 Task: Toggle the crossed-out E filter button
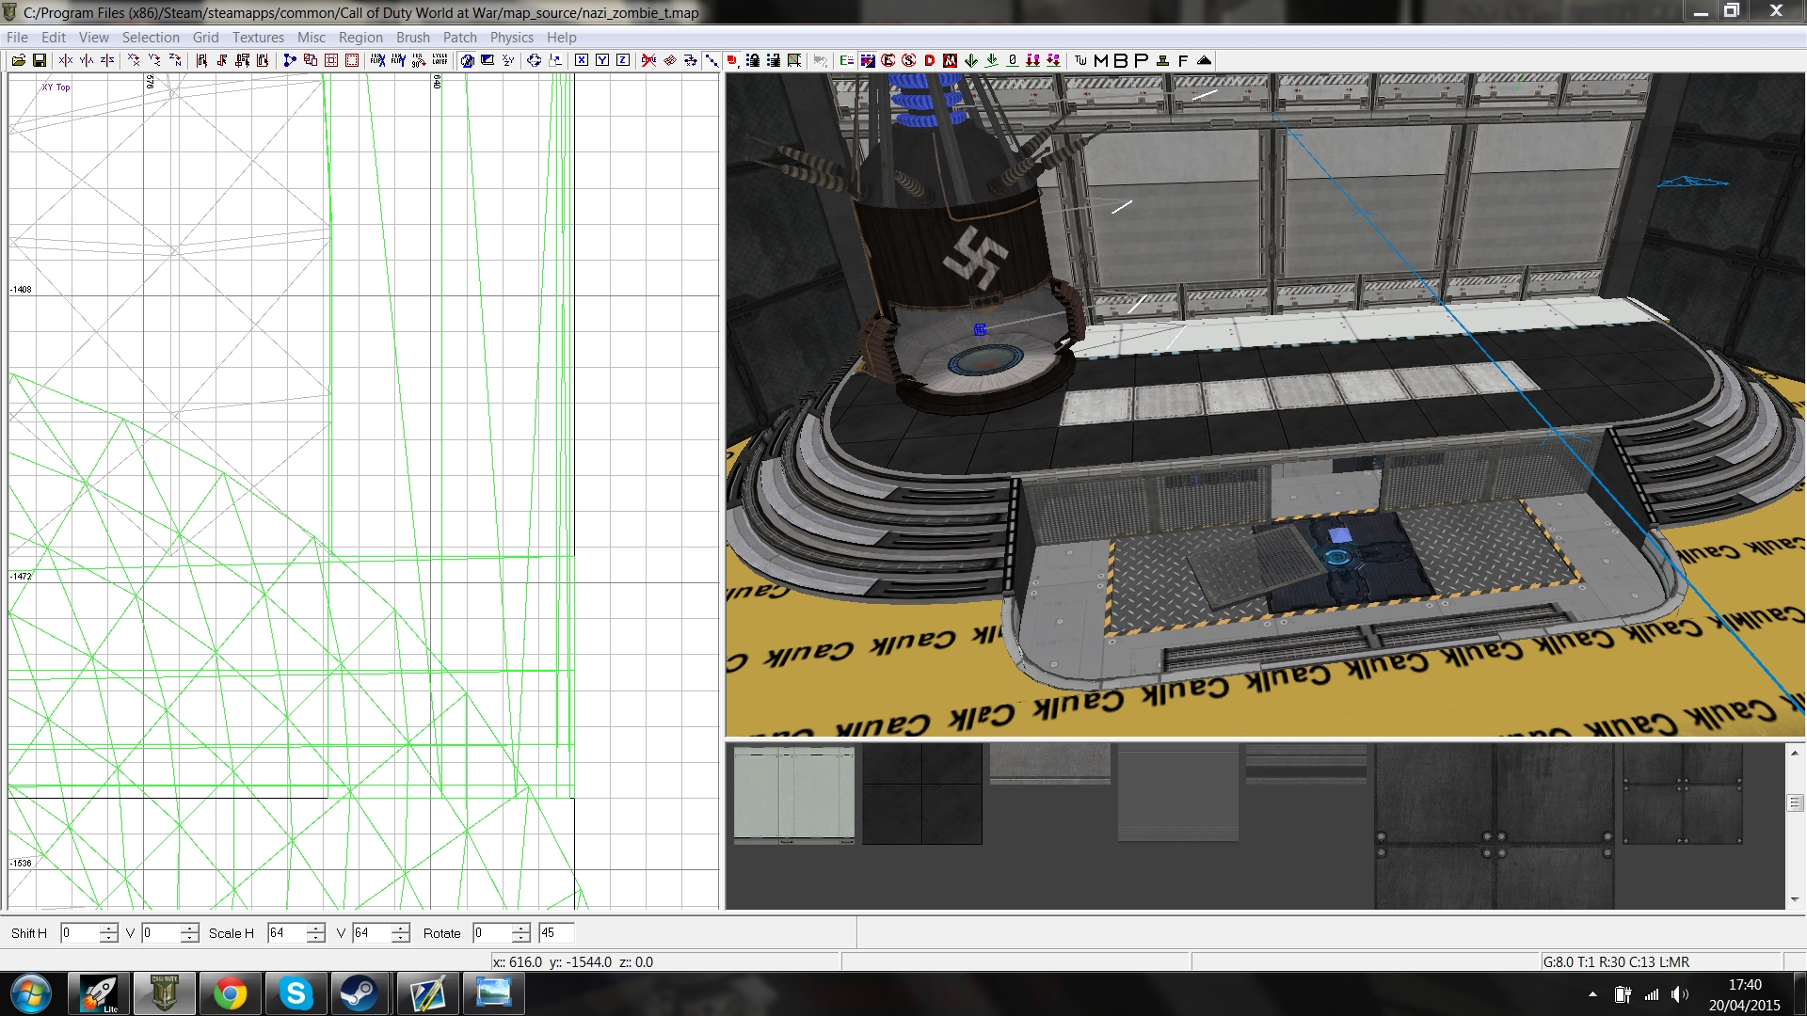click(888, 60)
